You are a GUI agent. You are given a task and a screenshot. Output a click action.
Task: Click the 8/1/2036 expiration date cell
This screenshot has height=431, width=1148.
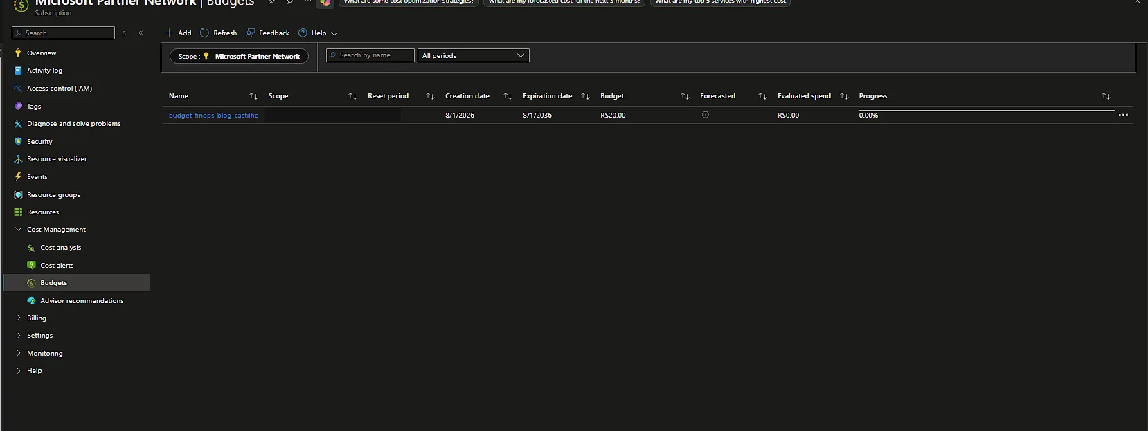537,116
